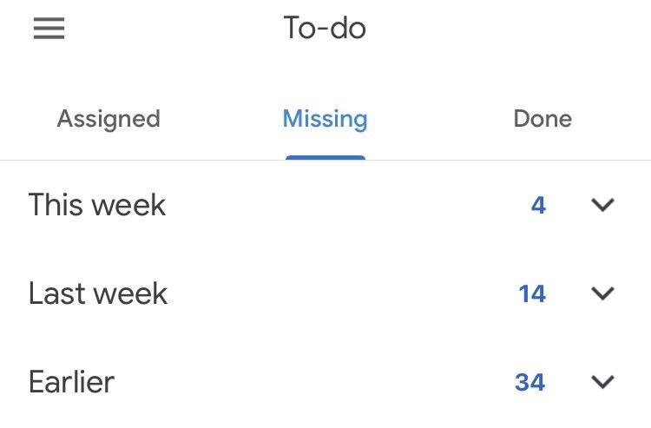
Task: Expand the This week section chevron
Action: pyautogui.click(x=602, y=205)
